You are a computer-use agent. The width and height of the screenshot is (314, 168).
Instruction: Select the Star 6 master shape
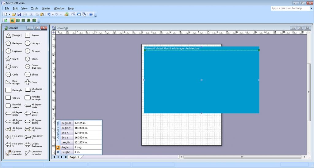(32, 59)
